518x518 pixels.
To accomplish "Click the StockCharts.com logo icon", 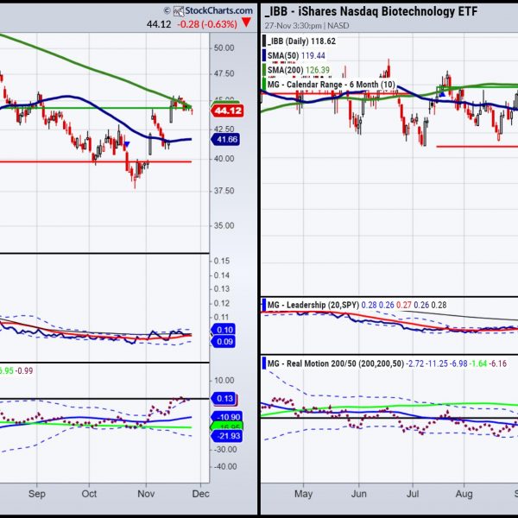I will tap(179, 11).
